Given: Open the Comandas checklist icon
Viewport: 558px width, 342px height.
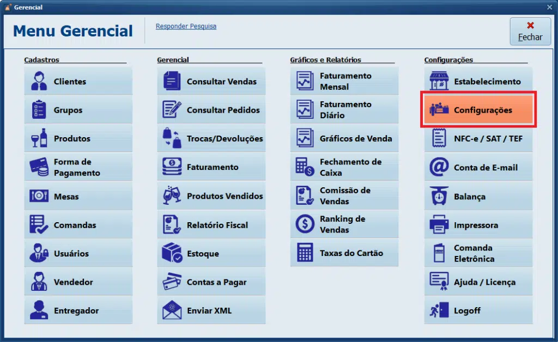Looking at the screenshot, I should [x=39, y=224].
